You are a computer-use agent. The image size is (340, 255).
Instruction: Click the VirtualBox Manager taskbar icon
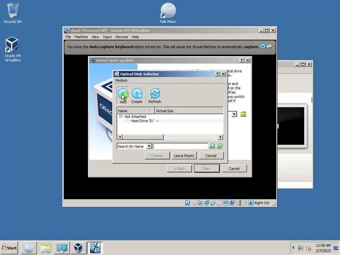pos(78,248)
